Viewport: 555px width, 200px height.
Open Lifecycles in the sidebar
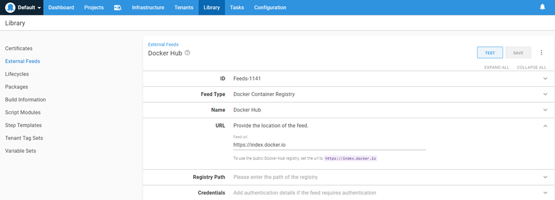pos(17,74)
